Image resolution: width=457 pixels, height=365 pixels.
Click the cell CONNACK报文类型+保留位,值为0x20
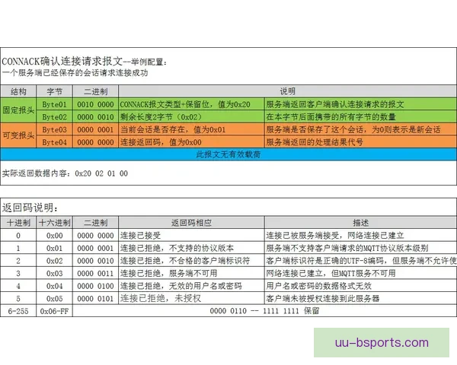[x=191, y=104]
